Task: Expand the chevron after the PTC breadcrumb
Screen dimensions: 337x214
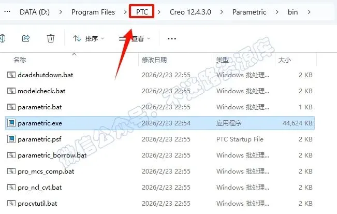Action: coord(159,12)
